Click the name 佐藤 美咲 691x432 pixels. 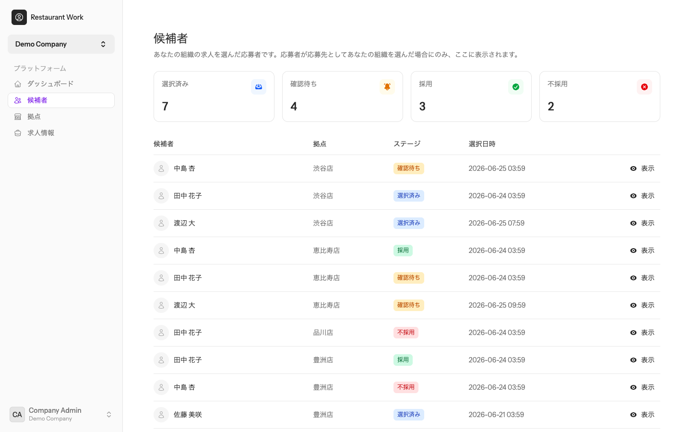click(188, 415)
